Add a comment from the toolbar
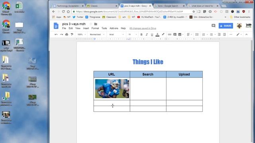This screenshot has height=143, width=255. (175, 35)
